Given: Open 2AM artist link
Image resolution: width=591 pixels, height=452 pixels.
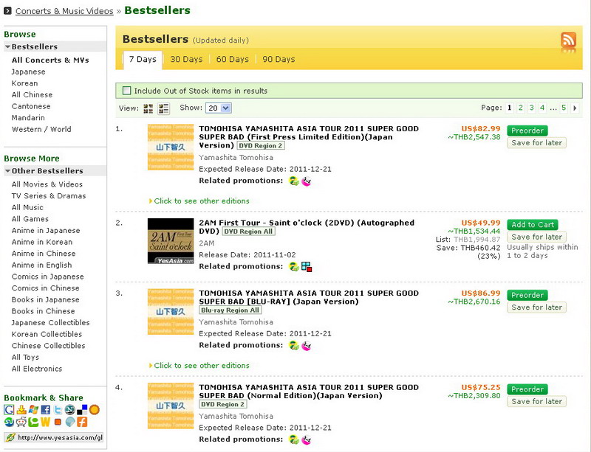Looking at the screenshot, I should 207,243.
